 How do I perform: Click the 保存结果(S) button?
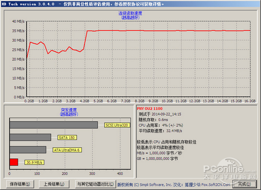(20, 184)
